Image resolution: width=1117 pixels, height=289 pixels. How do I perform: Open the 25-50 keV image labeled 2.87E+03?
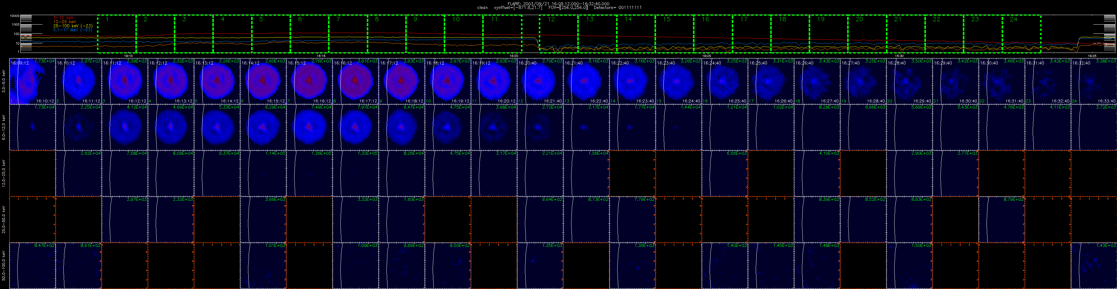[125, 220]
